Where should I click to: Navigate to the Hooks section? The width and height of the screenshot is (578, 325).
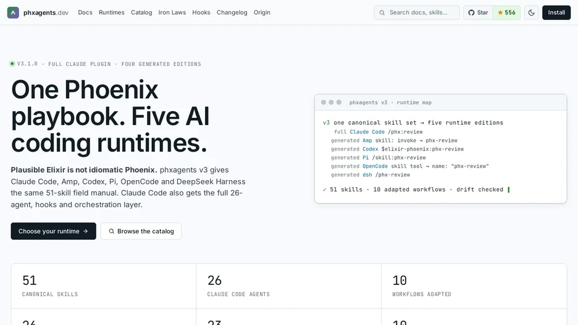[201, 12]
